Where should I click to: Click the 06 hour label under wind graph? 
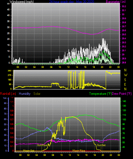(x=43, y=67)
